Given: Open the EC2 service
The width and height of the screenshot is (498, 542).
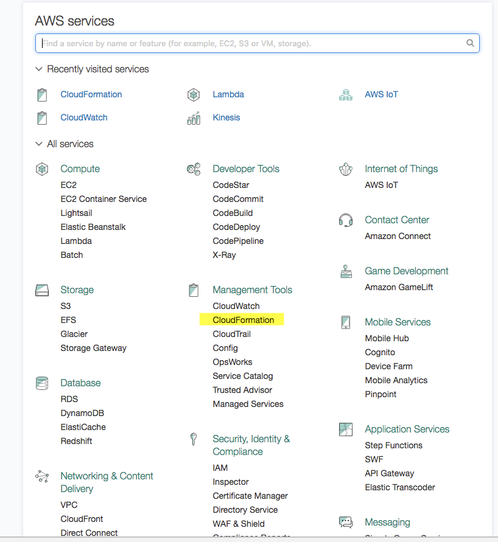Looking at the screenshot, I should click(x=68, y=185).
